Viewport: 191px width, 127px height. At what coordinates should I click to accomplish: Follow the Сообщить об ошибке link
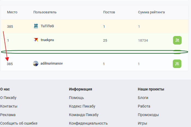pyautogui.click(x=19, y=123)
